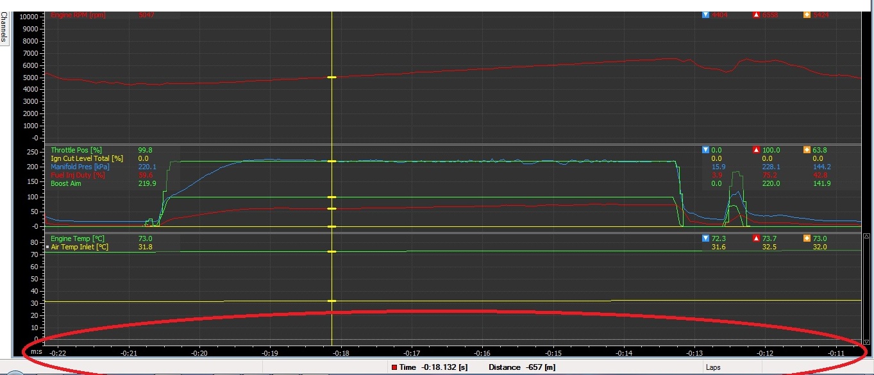Select the Ign Cut Level Total channel label
Viewport: 874px width, 375px height.
coord(87,158)
